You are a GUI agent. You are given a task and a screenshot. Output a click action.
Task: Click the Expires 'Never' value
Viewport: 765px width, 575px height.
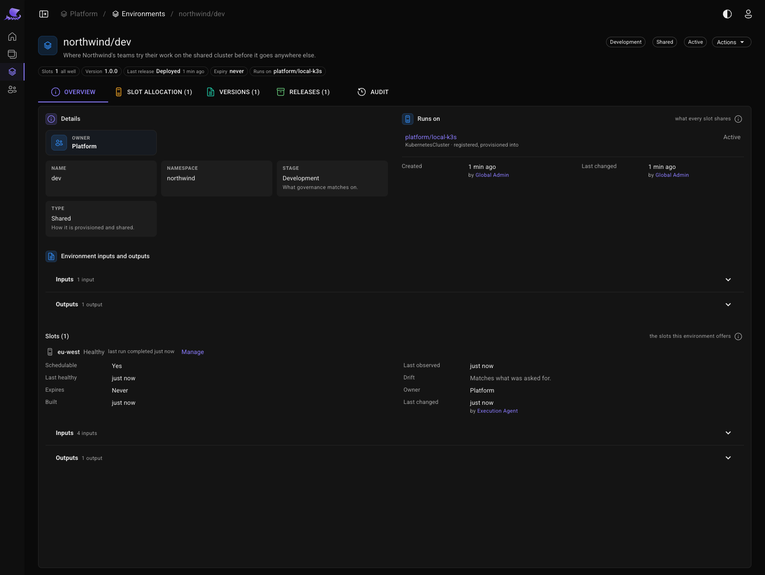click(120, 390)
